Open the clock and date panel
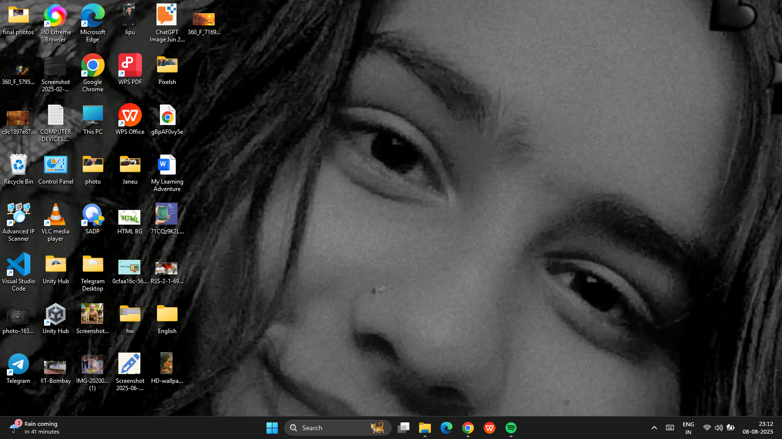 point(758,428)
